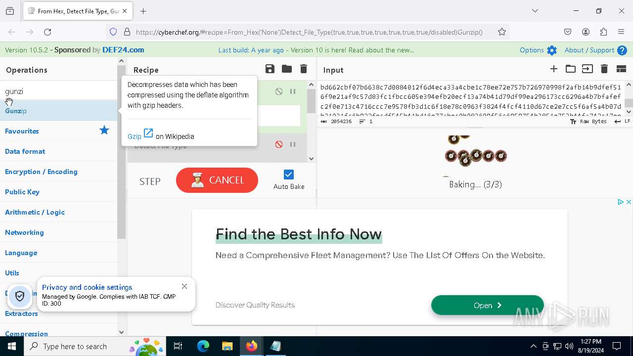Clear the recipe with trash icon
633x356 pixels.
304,69
